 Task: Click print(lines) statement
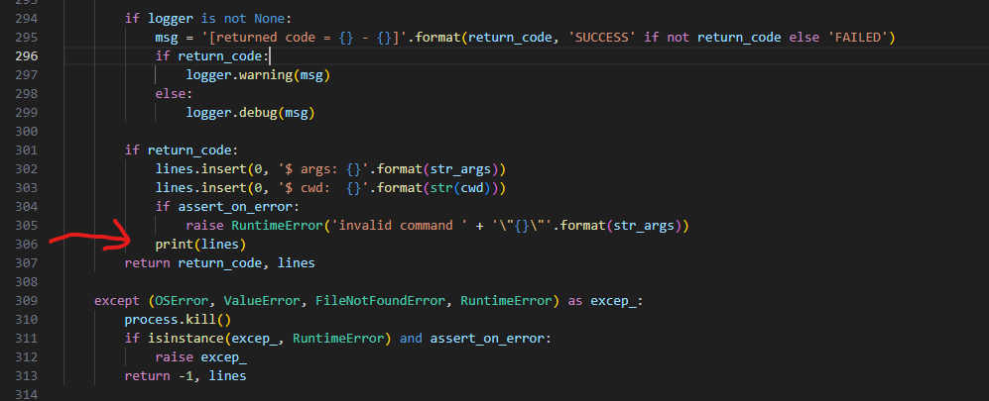tap(200, 245)
